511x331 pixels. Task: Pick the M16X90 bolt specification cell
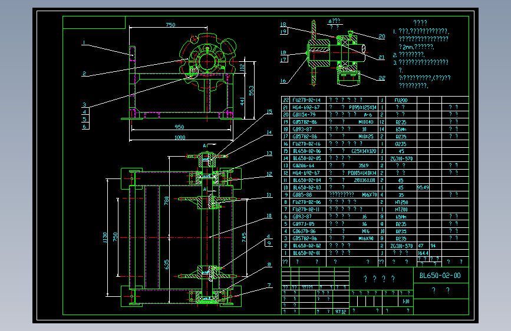(365, 239)
